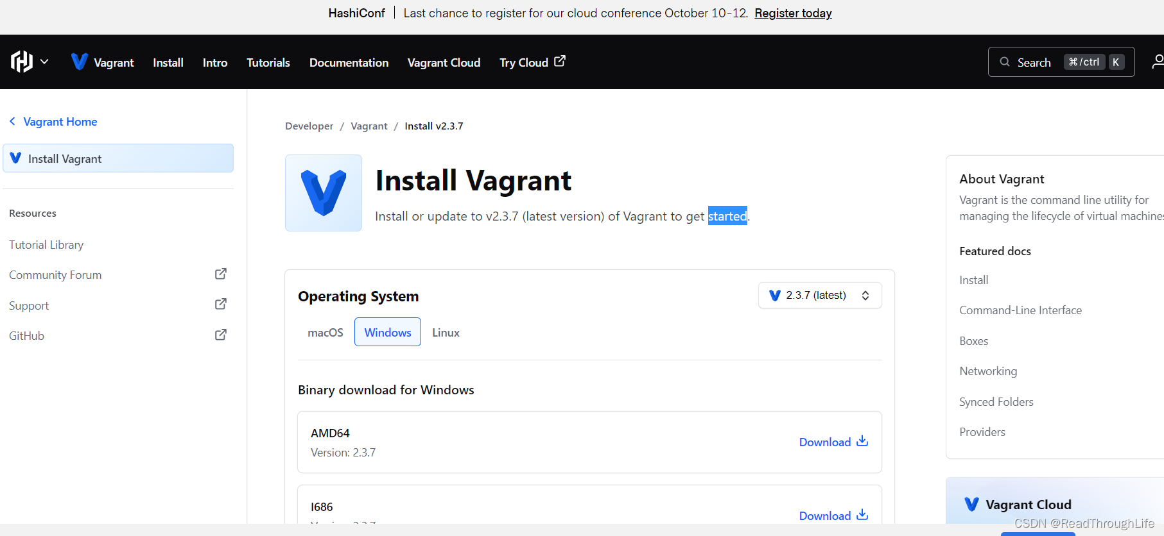Click the highlighted word 'started'

[x=727, y=216]
